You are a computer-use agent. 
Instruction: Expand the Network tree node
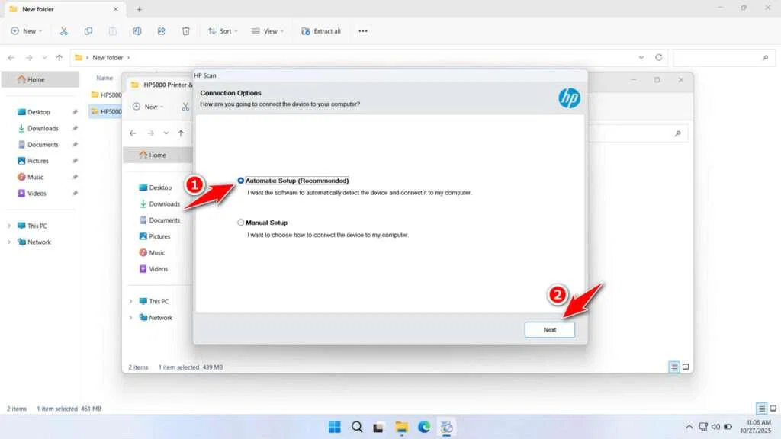pos(9,242)
